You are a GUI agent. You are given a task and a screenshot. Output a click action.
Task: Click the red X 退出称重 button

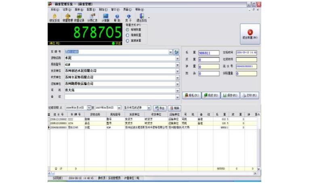coord(250,34)
